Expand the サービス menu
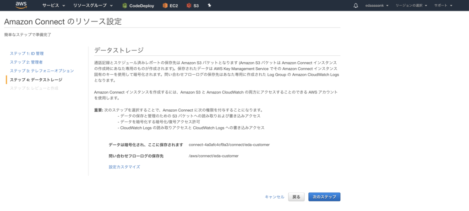The height and width of the screenshot is (211, 469). (x=54, y=5)
